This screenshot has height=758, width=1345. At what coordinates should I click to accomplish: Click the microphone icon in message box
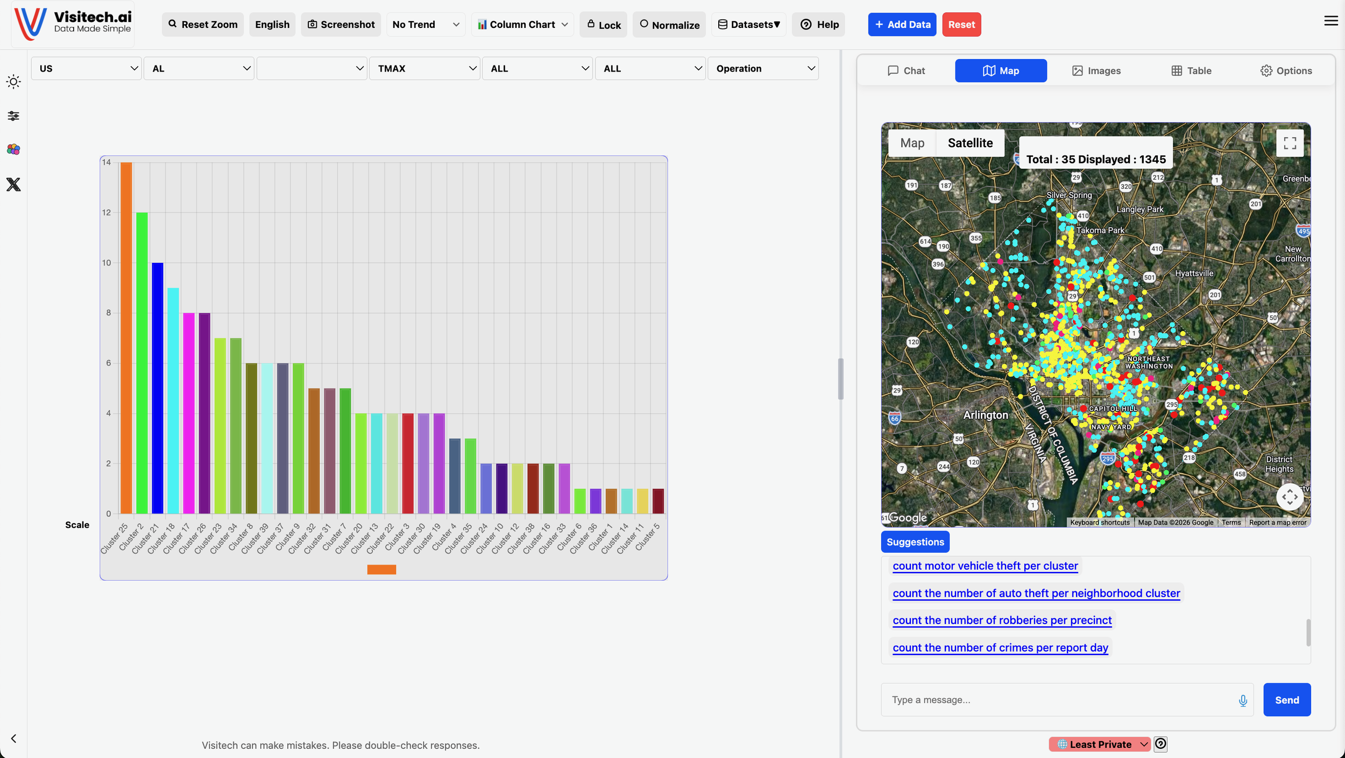[1243, 700]
